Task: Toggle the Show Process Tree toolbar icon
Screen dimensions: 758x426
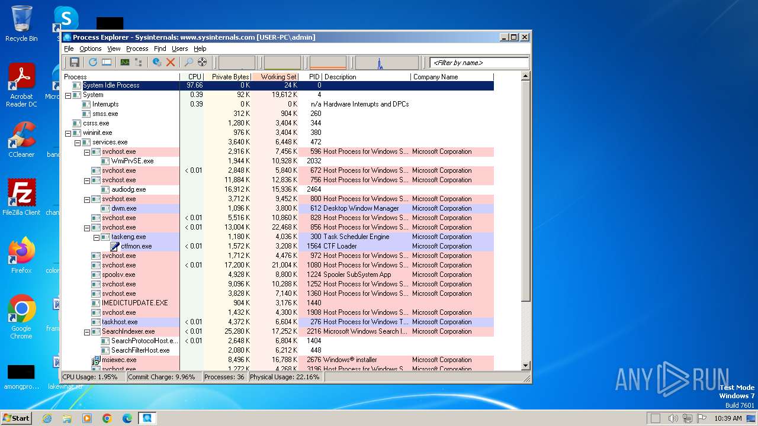Action: coord(139,62)
